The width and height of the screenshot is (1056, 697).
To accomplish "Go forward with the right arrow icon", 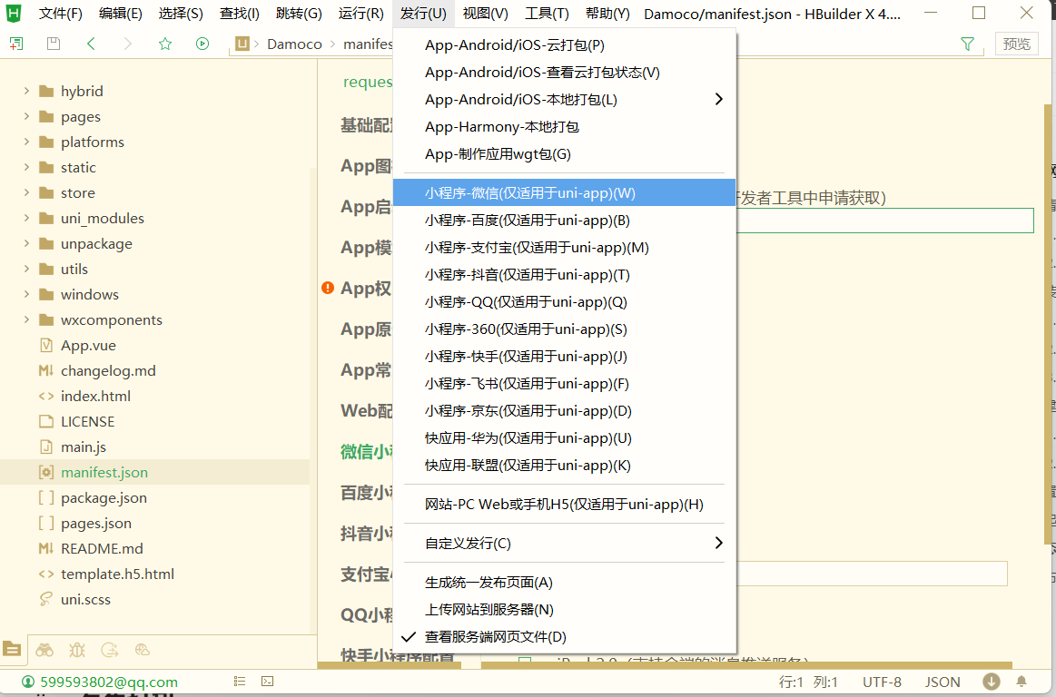I will click(x=128, y=44).
